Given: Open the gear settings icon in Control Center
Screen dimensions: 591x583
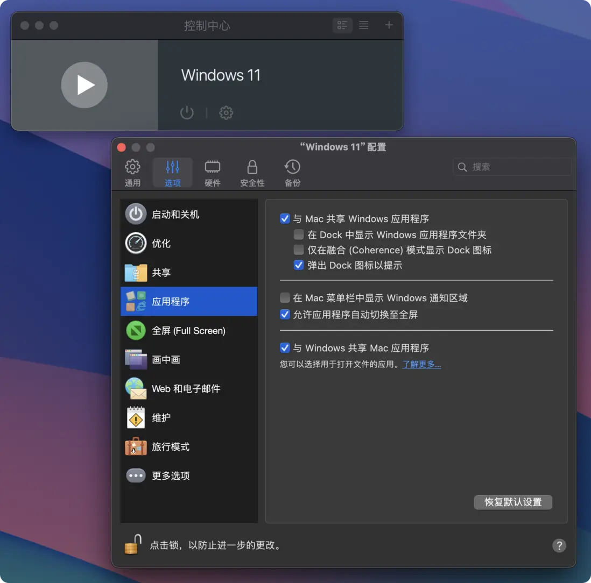Looking at the screenshot, I should point(226,112).
